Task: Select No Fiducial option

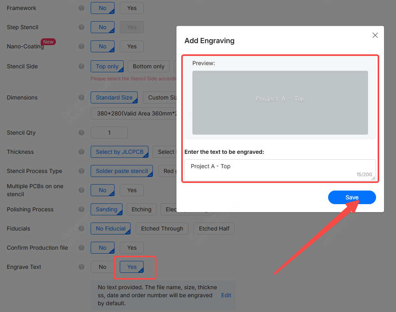Action: pos(111,229)
